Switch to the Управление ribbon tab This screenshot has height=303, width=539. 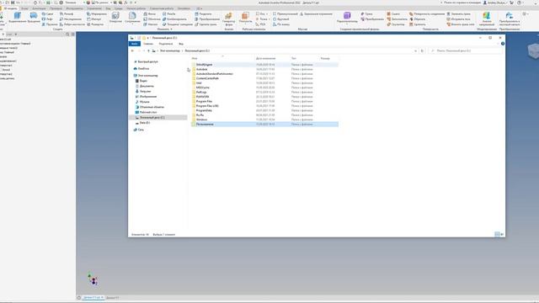click(x=94, y=8)
